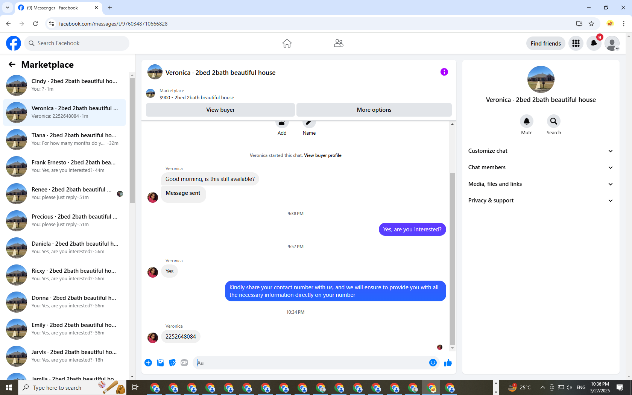Open Renee's conversation
Viewport: 632px width, 395px height.
pos(65,194)
